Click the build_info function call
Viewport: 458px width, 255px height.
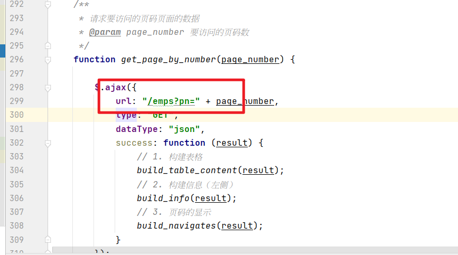point(163,199)
